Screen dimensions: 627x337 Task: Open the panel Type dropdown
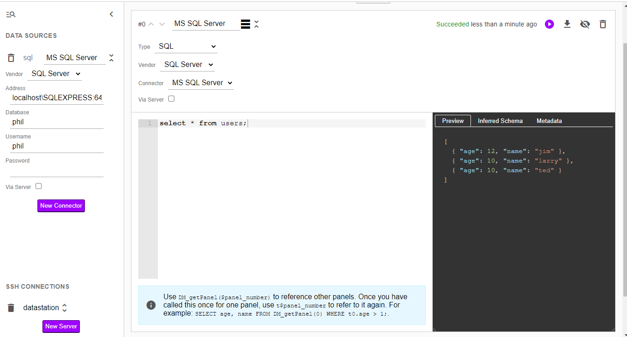[x=186, y=46]
